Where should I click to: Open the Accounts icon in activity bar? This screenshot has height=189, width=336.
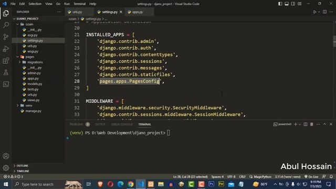(x=6, y=156)
